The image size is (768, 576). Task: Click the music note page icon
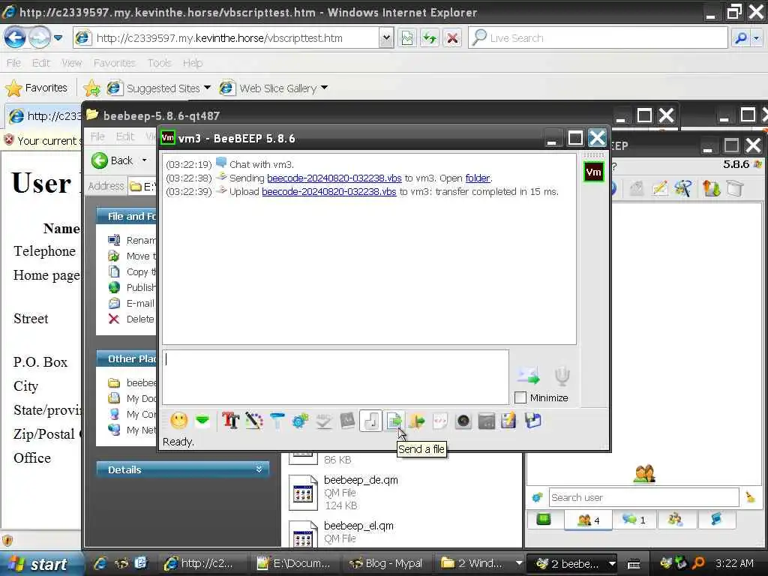click(x=370, y=421)
